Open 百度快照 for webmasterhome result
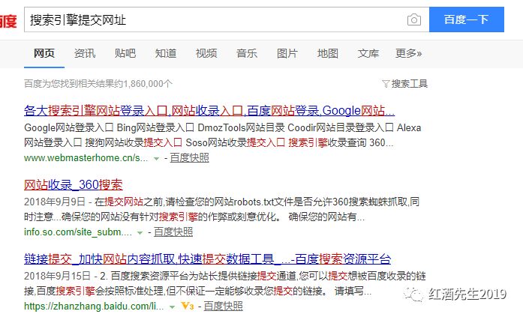523x317 pixels. [x=189, y=157]
